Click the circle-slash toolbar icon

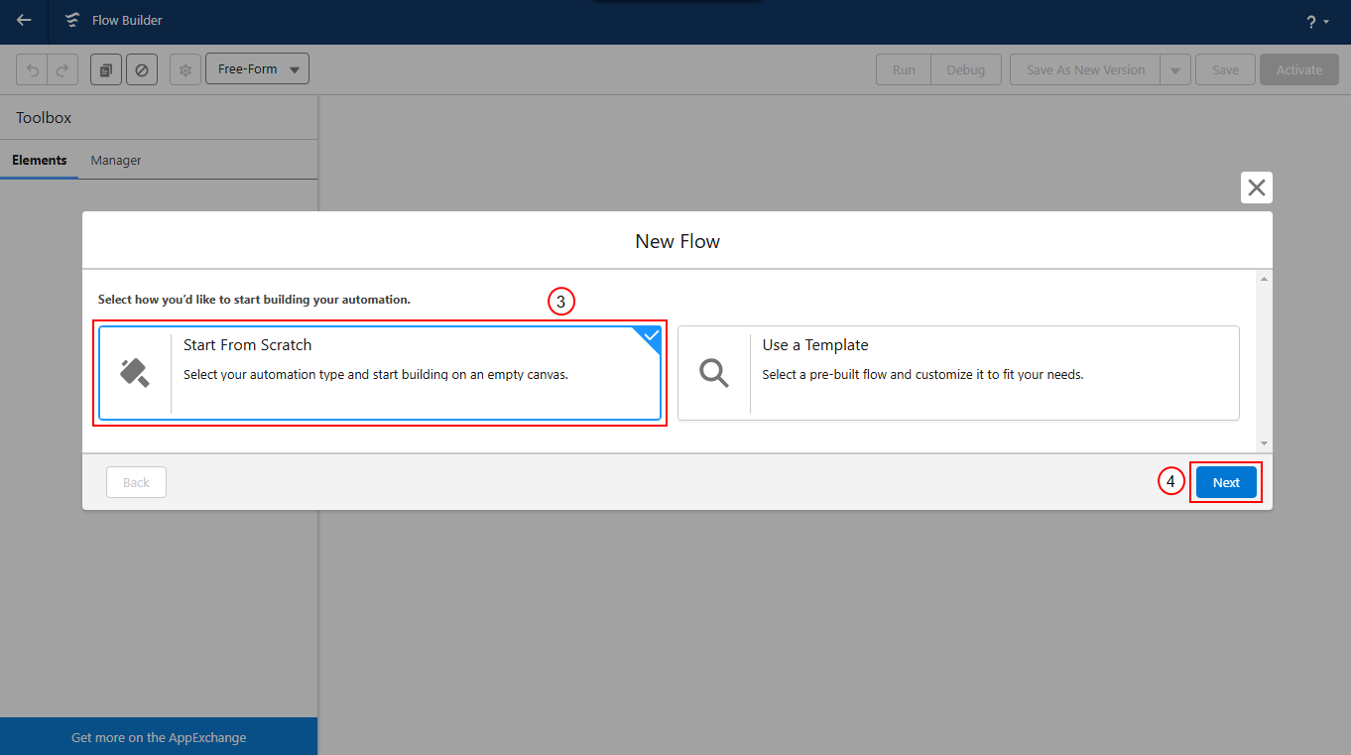click(142, 69)
